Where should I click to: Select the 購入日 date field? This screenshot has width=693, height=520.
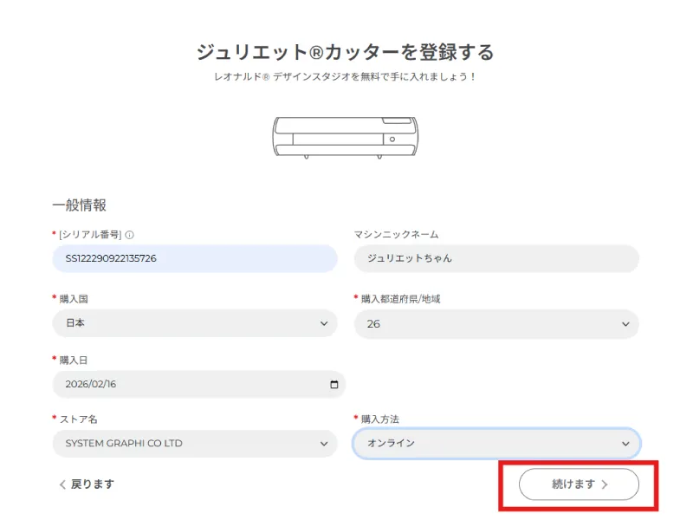186,385
